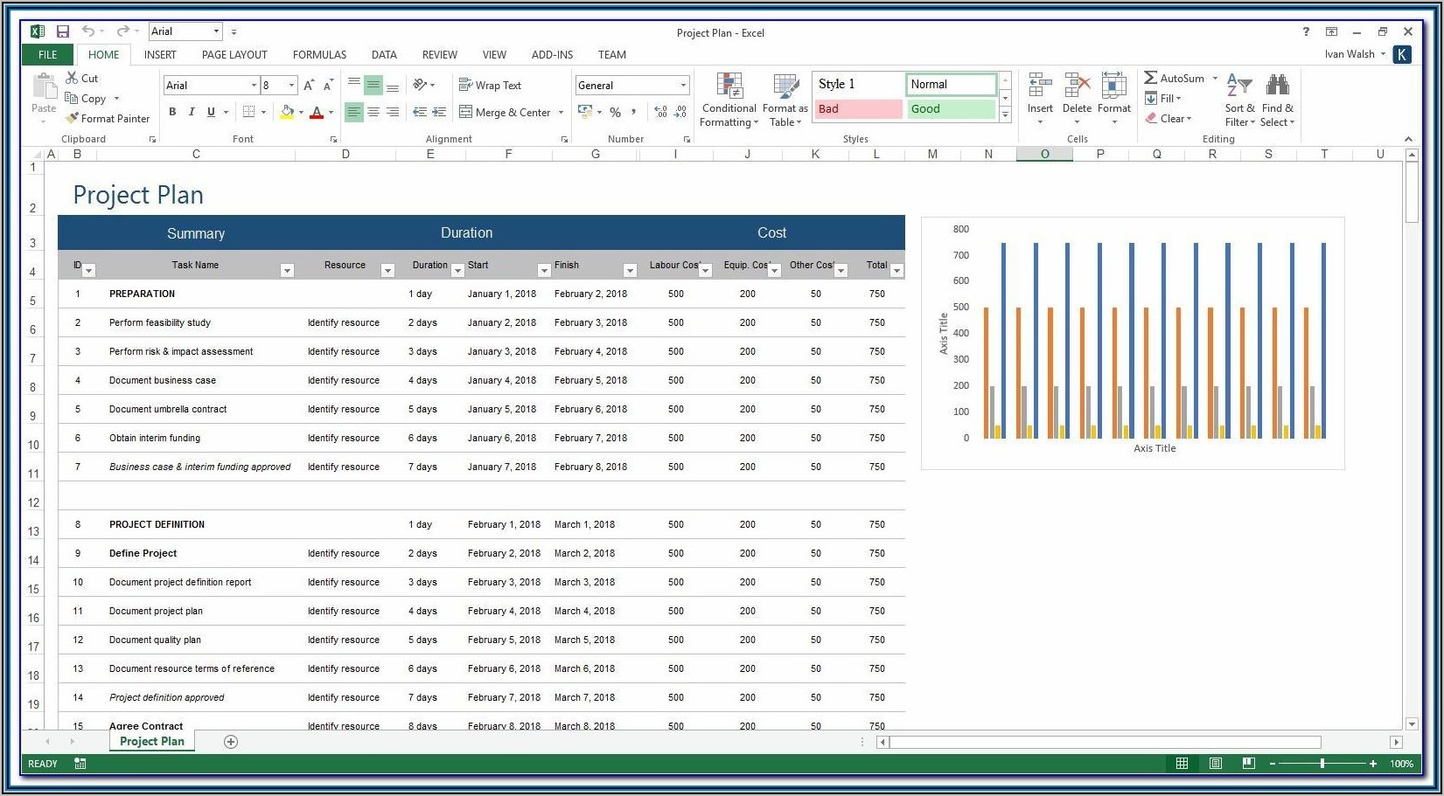Open the Task Name column filter dropdown
This screenshot has width=1444, height=796.
(x=287, y=271)
